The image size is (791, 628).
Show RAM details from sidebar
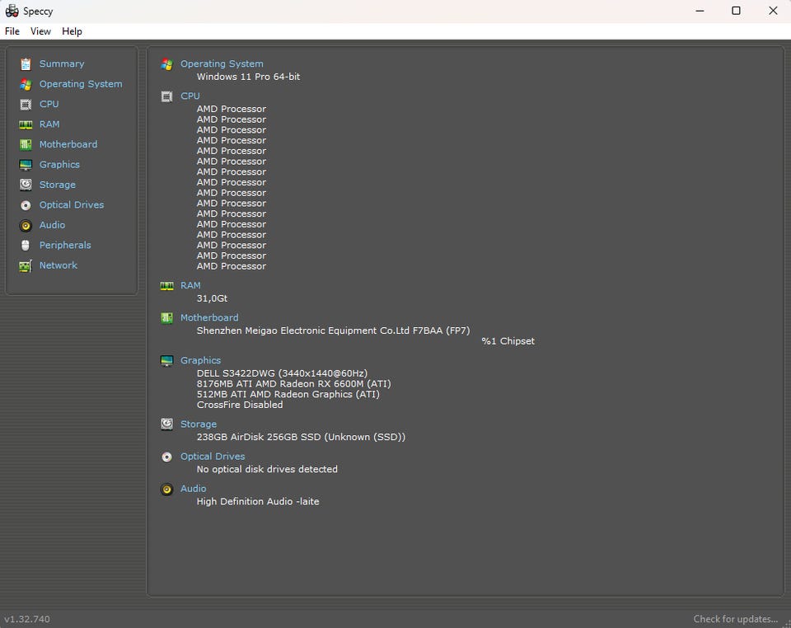49,124
